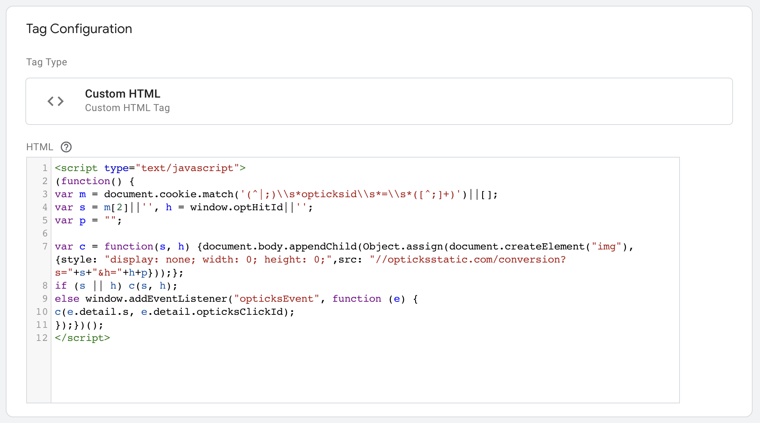Click the Custom HTML code brackets icon
Image resolution: width=760 pixels, height=423 pixels.
(56, 101)
